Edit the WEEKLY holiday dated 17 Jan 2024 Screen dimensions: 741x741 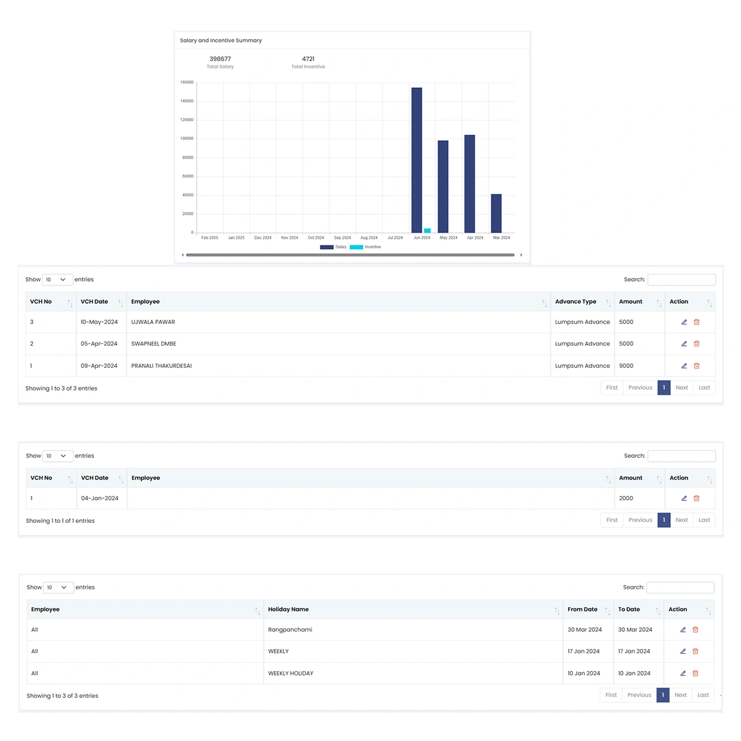click(x=683, y=651)
